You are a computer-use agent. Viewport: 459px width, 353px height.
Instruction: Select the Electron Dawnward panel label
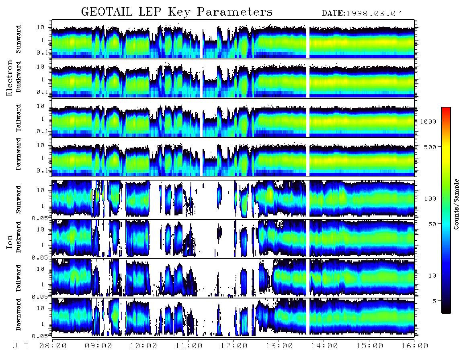pyautogui.click(x=18, y=154)
